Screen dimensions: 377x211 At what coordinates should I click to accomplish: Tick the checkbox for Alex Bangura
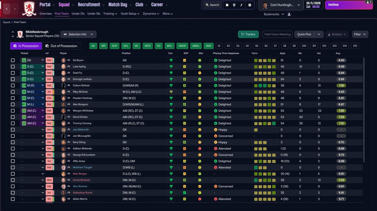[13, 104]
